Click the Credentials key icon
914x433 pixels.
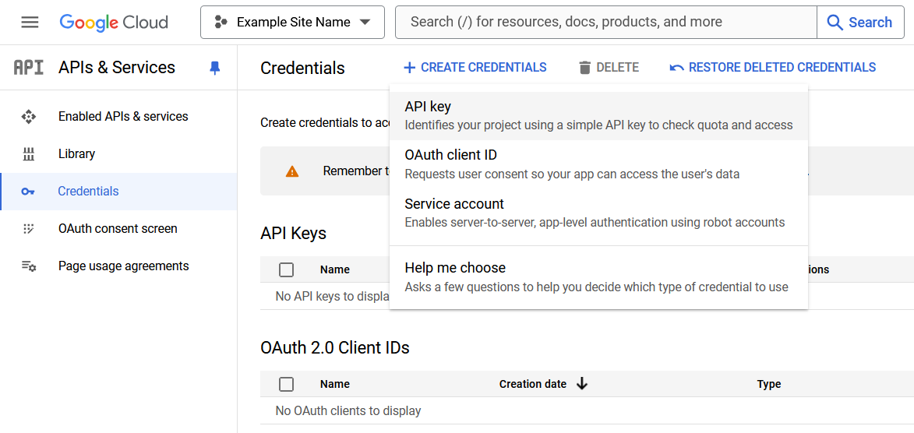pyautogui.click(x=28, y=191)
